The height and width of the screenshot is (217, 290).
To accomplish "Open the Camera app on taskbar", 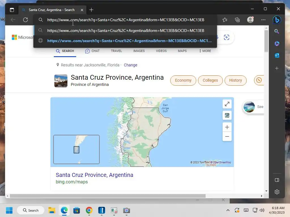I will pos(127,210).
